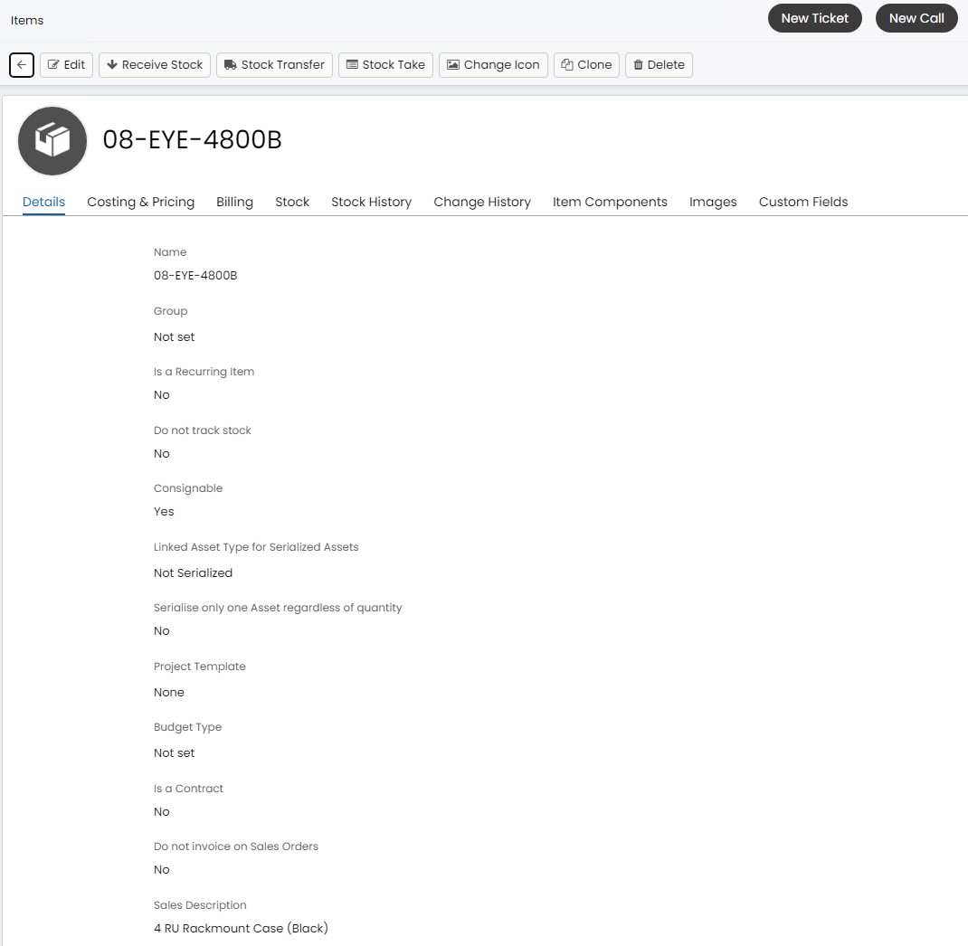
Task: Click the New Call button
Action: click(x=916, y=18)
